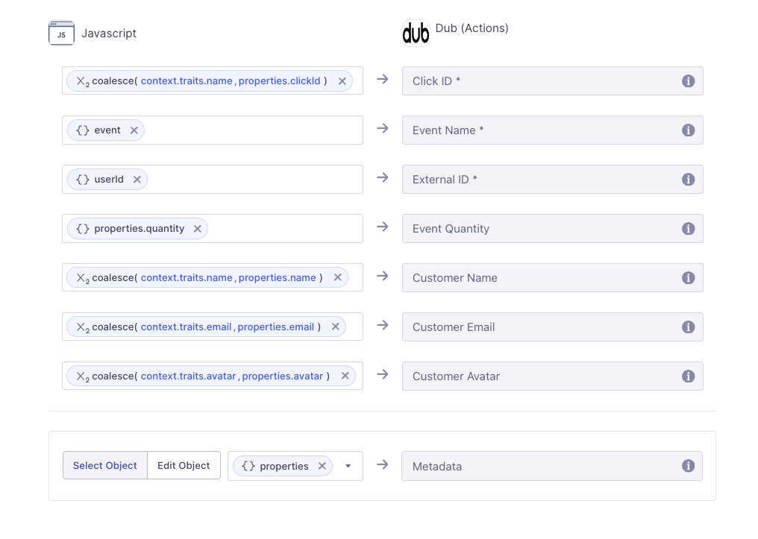Remove the properties chip from Metadata row
The width and height of the screenshot is (758, 539).
(322, 465)
